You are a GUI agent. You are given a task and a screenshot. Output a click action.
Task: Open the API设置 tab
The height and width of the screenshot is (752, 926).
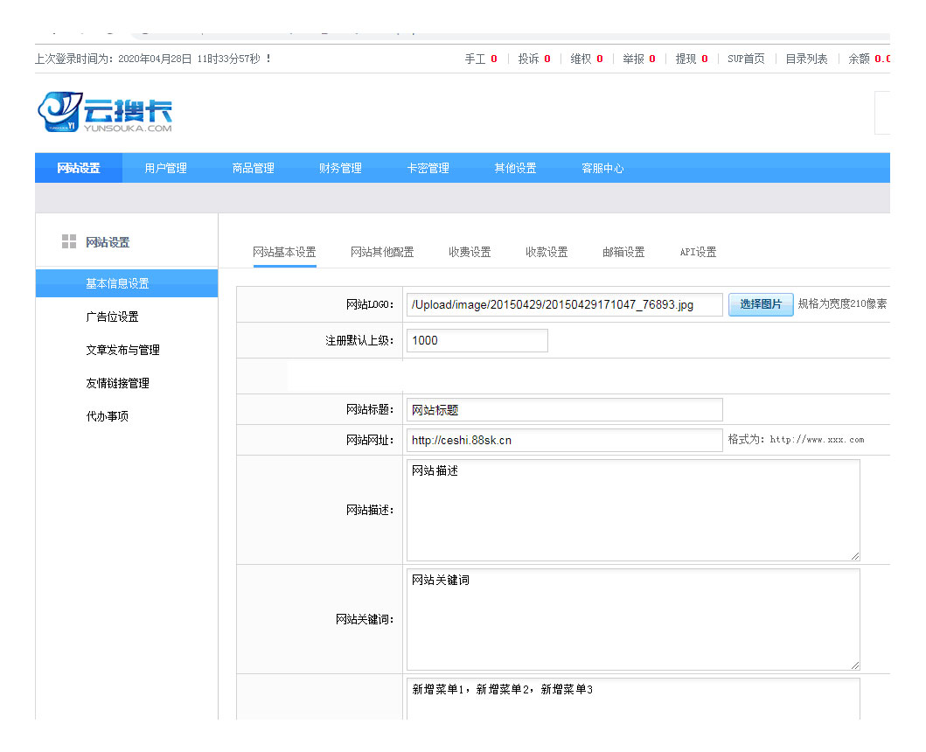698,252
